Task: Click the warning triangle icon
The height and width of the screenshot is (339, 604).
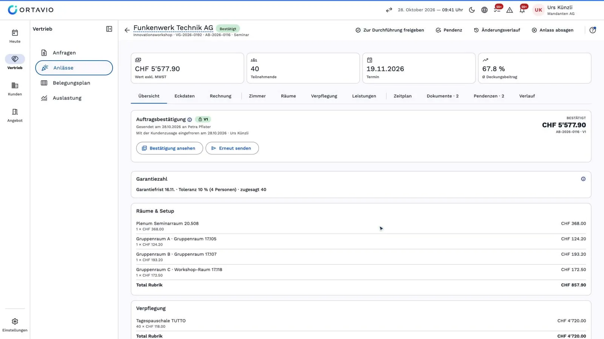Action: (x=510, y=10)
